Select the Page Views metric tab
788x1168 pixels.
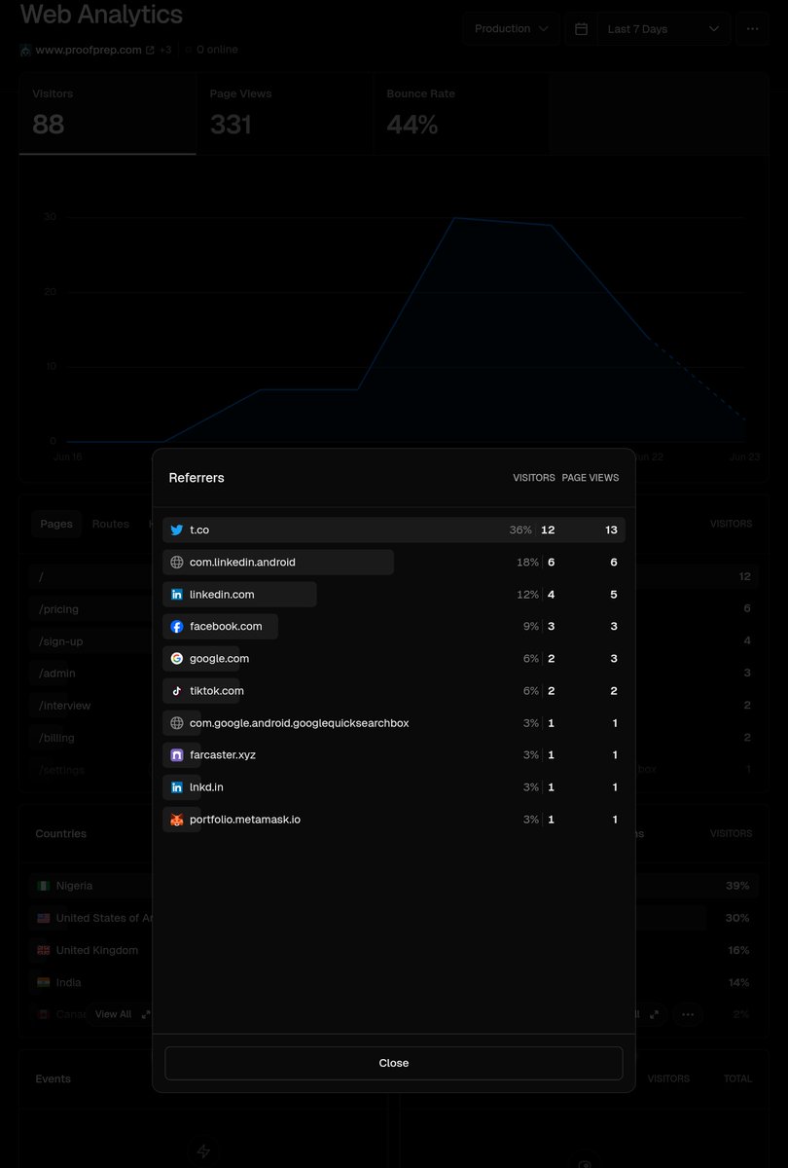coord(284,113)
